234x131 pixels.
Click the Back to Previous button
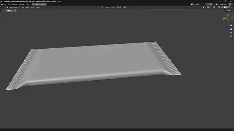[39, 4]
